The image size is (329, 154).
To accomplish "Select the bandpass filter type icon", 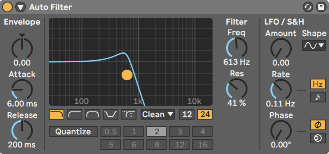I will [93, 114].
